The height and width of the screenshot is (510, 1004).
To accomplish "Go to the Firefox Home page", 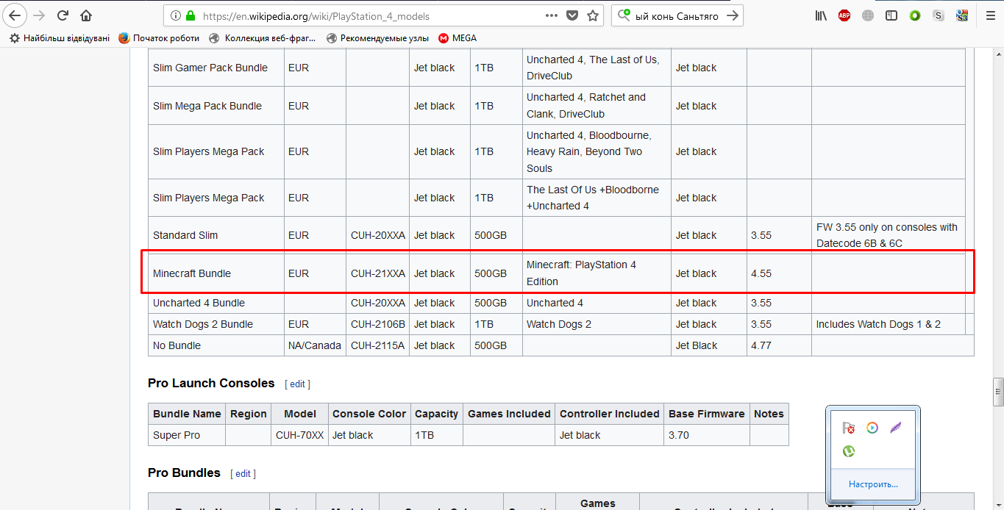I will pyautogui.click(x=86, y=15).
